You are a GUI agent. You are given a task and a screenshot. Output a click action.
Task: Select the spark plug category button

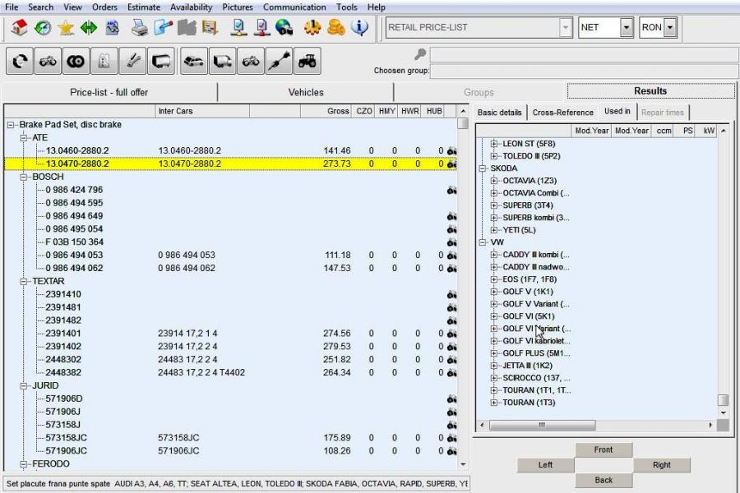click(279, 62)
